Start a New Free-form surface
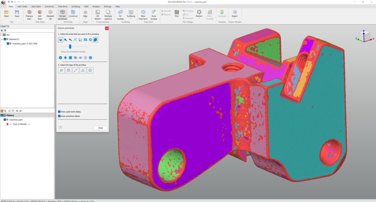Viewport: 376px width, 202px height. point(143,14)
